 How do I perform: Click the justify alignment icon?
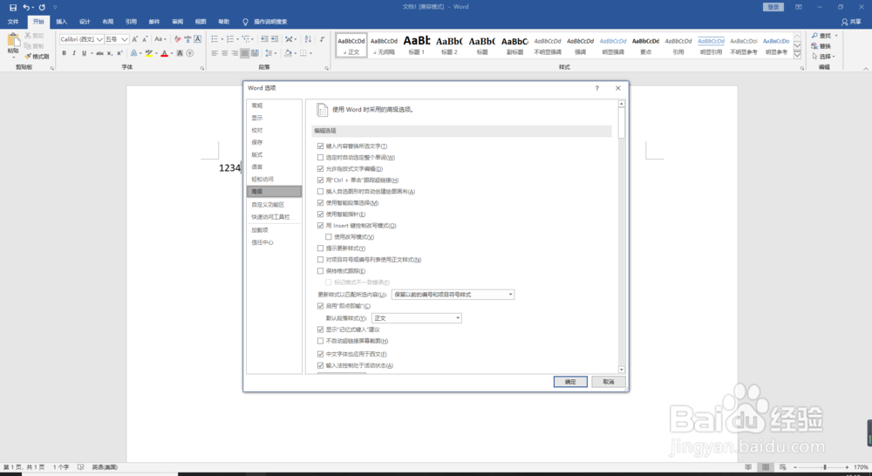(x=245, y=53)
